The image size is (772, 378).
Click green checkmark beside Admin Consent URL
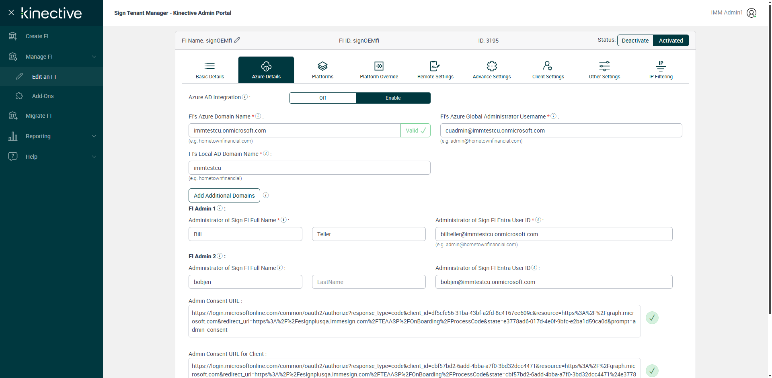pyautogui.click(x=652, y=318)
